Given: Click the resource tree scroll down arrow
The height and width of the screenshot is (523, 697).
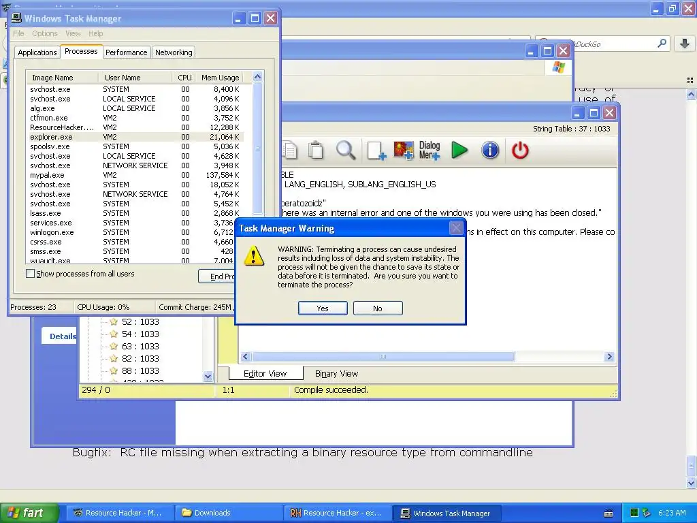Looking at the screenshot, I should coord(208,376).
